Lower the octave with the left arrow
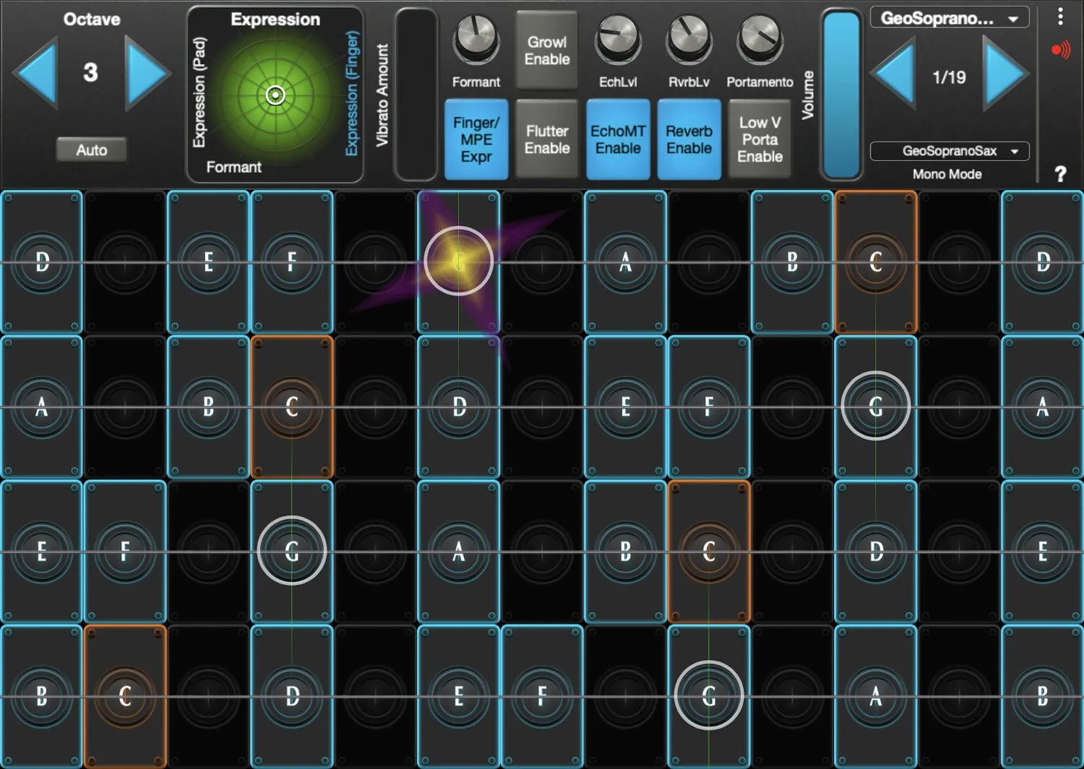Image resolution: width=1084 pixels, height=769 pixels. [x=36, y=72]
